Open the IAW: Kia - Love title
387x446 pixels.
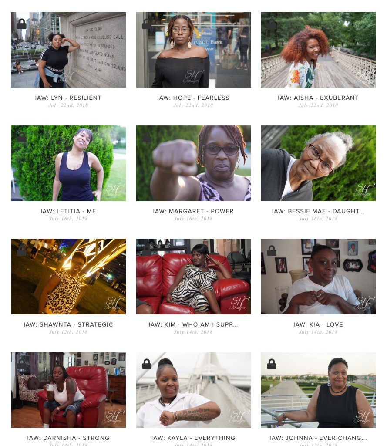[x=318, y=324]
